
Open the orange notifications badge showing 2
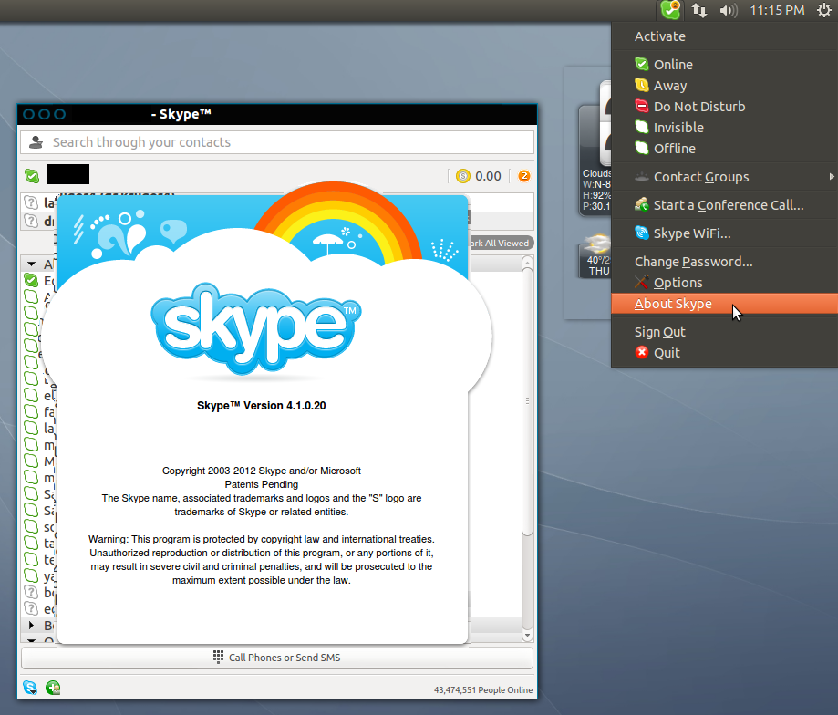[x=523, y=176]
